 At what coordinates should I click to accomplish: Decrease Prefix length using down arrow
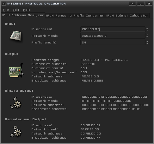coord(147,43)
